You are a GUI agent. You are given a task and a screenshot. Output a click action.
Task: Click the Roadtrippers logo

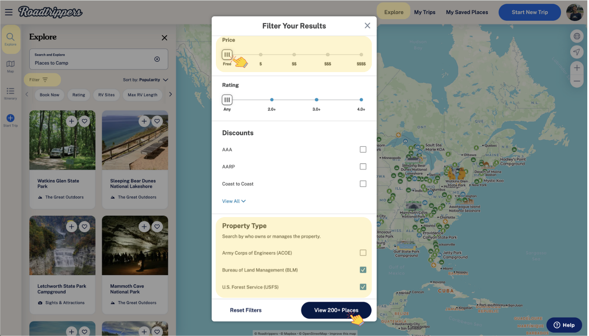click(50, 12)
